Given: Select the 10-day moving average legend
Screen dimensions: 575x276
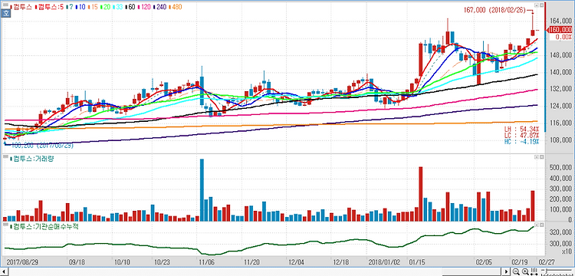Looking at the screenshot, I should 80,7.
